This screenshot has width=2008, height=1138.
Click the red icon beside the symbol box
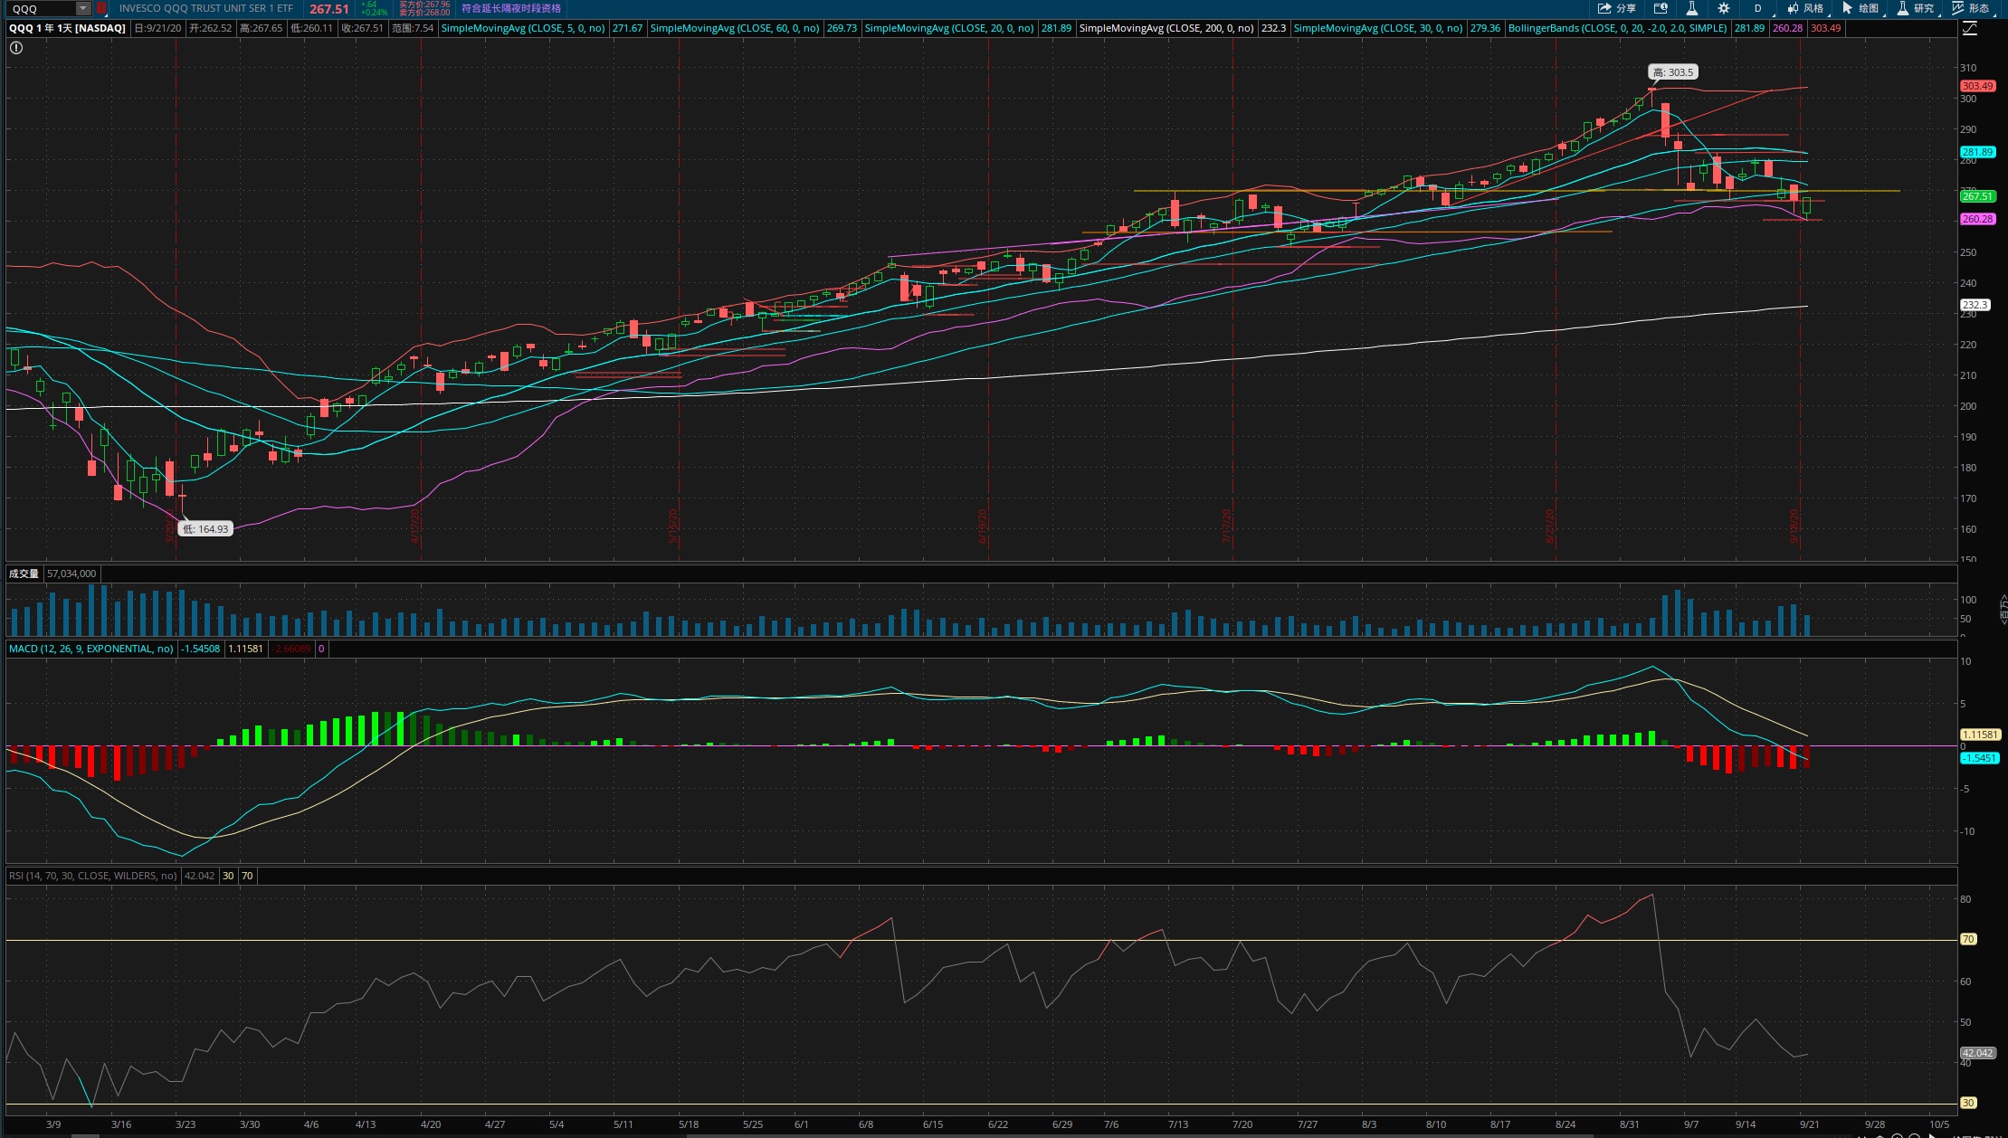click(x=101, y=8)
